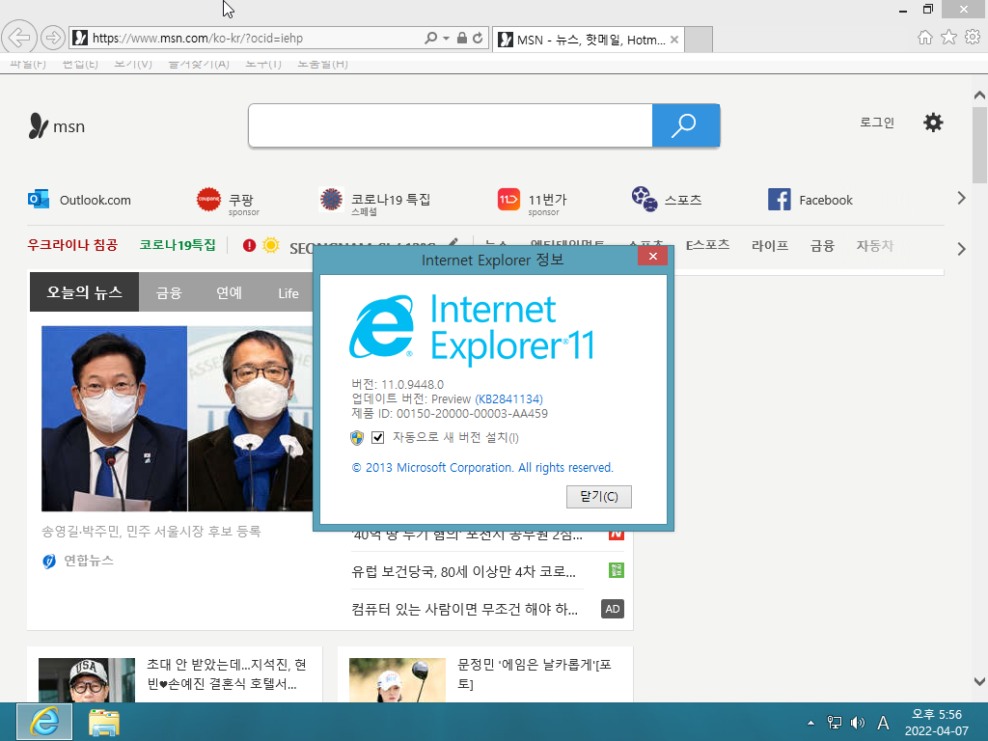Click the KB2841134 update link
Viewport: 988px width, 741px height.
coord(509,398)
